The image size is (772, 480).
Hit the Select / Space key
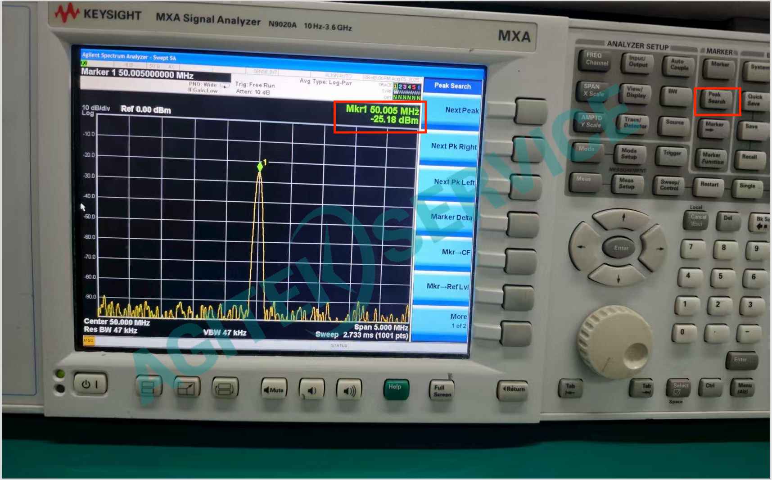pos(678,388)
